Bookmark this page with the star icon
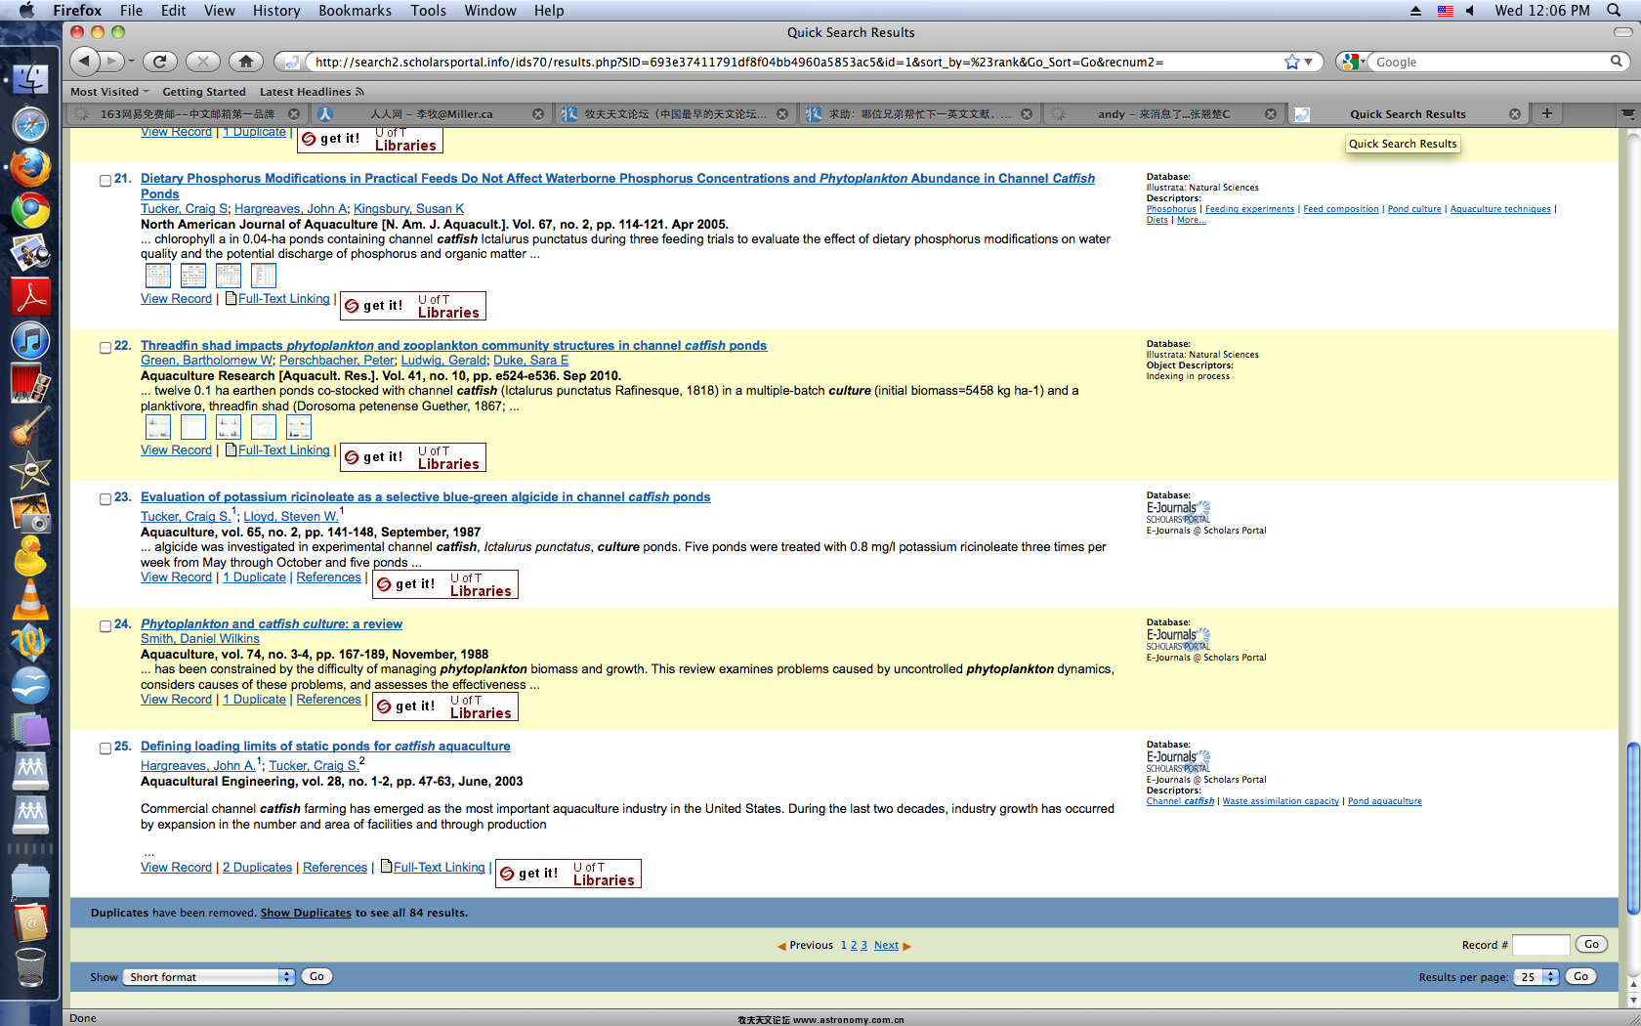This screenshot has width=1641, height=1026. (x=1291, y=62)
